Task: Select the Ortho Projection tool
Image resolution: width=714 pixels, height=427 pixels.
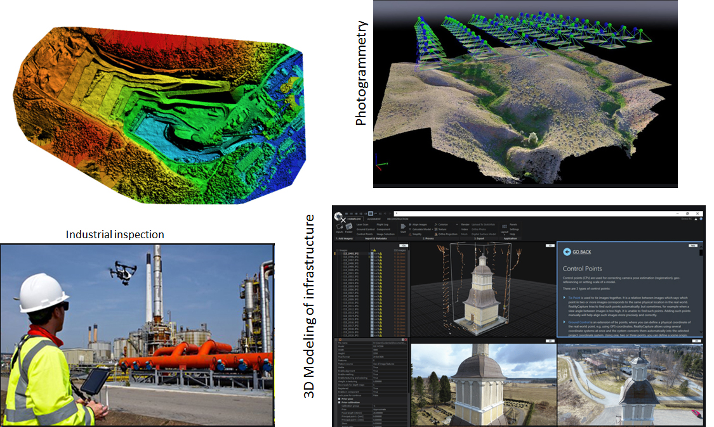Action: (x=447, y=234)
